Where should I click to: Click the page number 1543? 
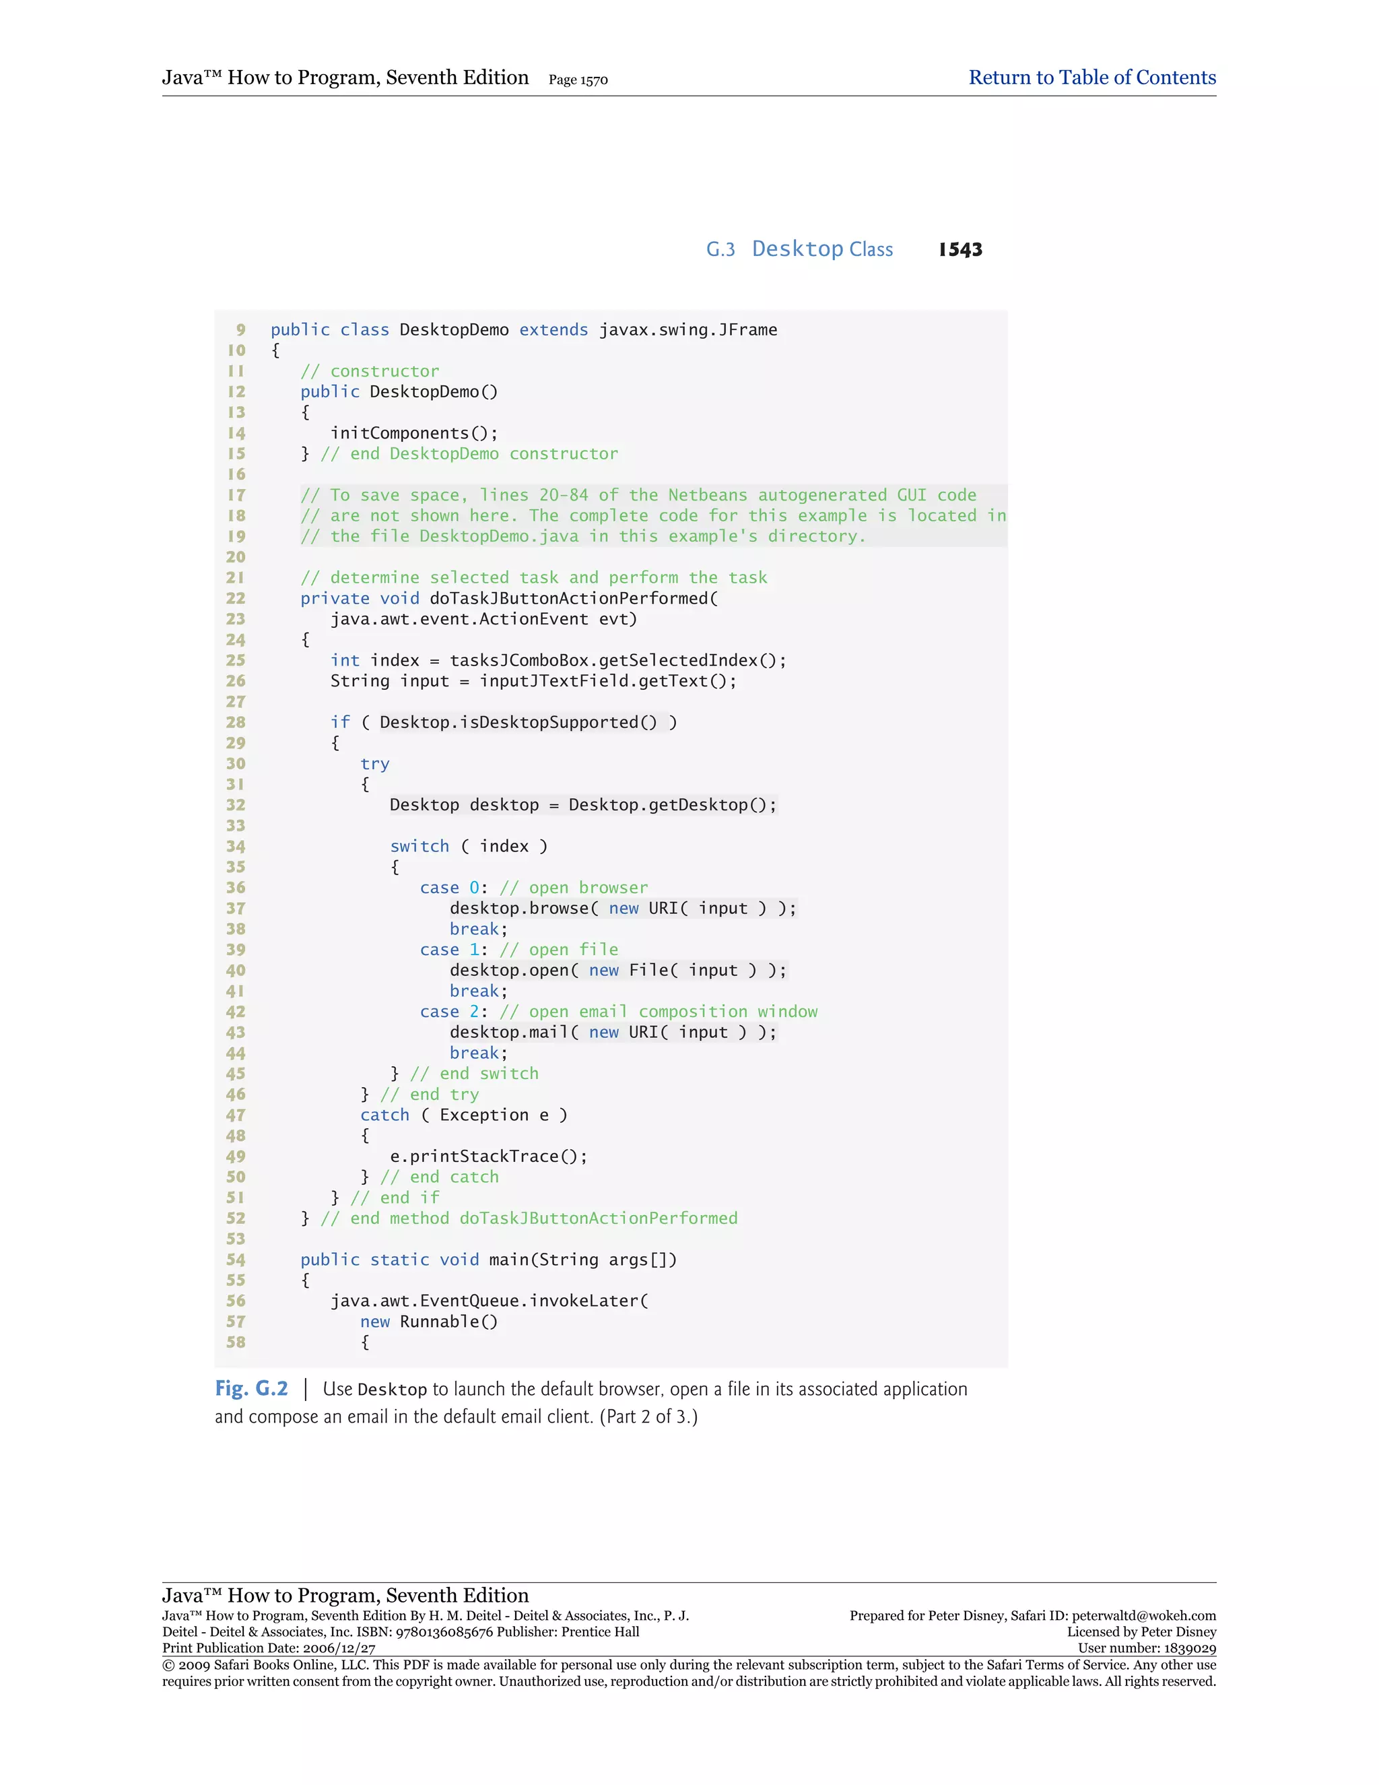point(960,250)
